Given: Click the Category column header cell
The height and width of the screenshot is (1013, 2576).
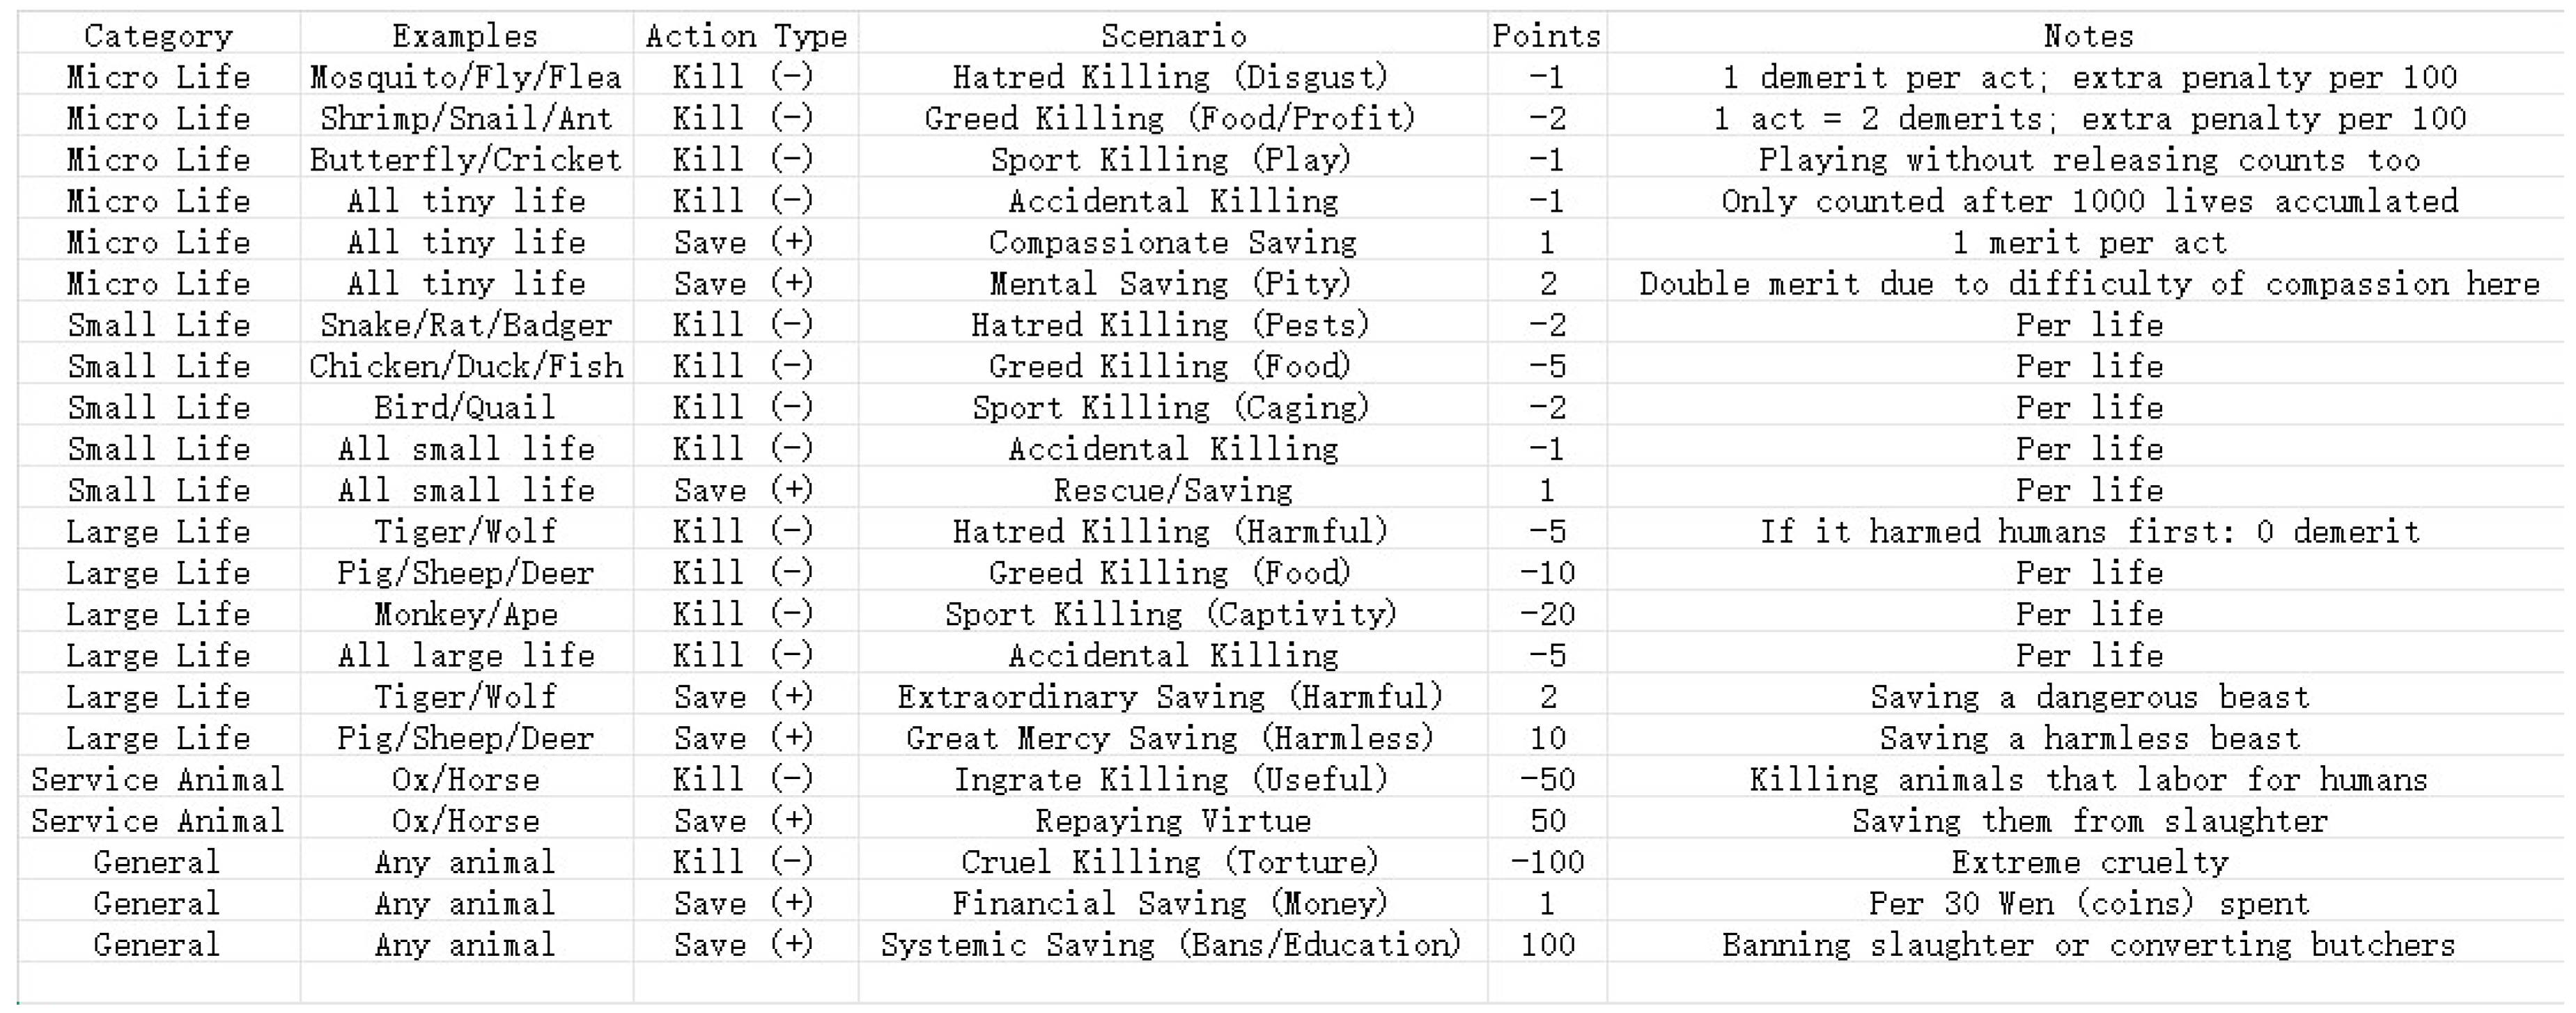Looking at the screenshot, I should 158,36.
